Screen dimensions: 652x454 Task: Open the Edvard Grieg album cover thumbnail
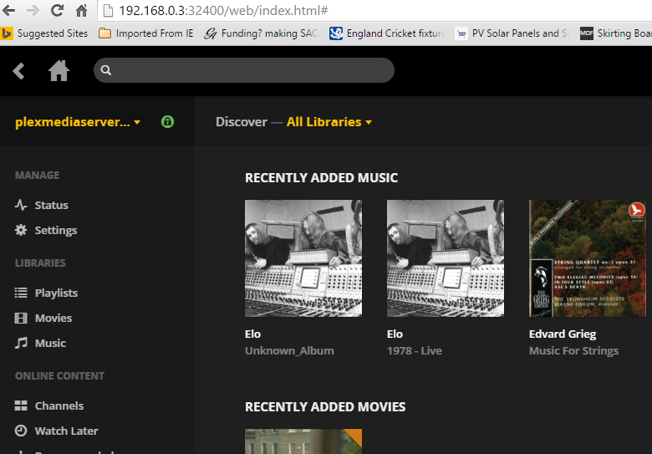[588, 258]
